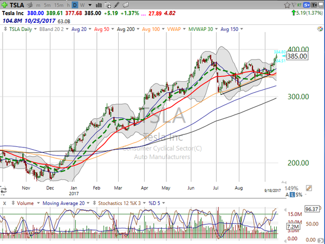This screenshot has width=325, height=244.
Task: Close the lower pane with x
Action: coord(4,203)
